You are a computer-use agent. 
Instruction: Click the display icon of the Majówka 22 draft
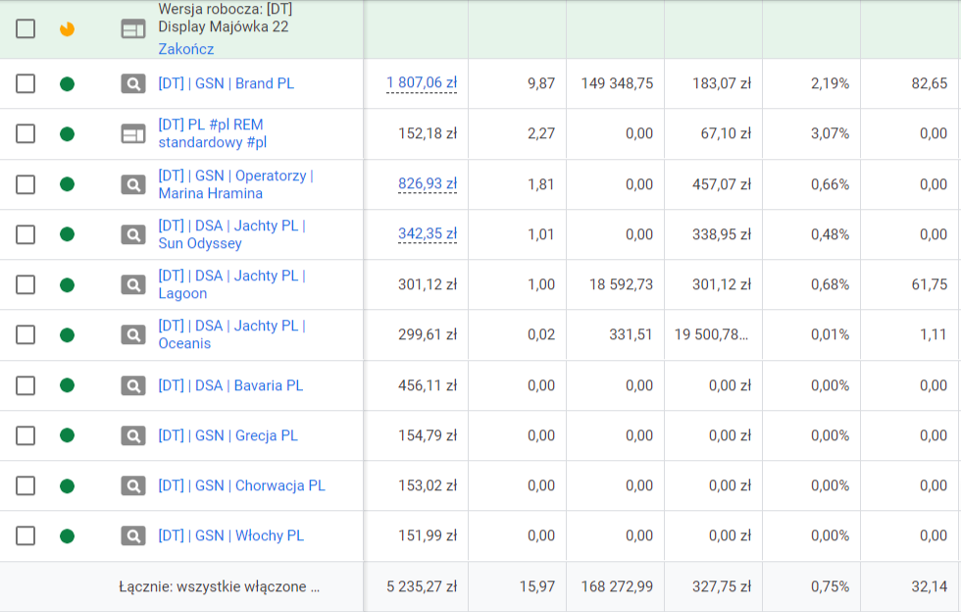click(x=133, y=29)
